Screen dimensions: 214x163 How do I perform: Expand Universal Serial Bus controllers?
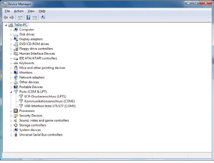[x=11, y=135]
